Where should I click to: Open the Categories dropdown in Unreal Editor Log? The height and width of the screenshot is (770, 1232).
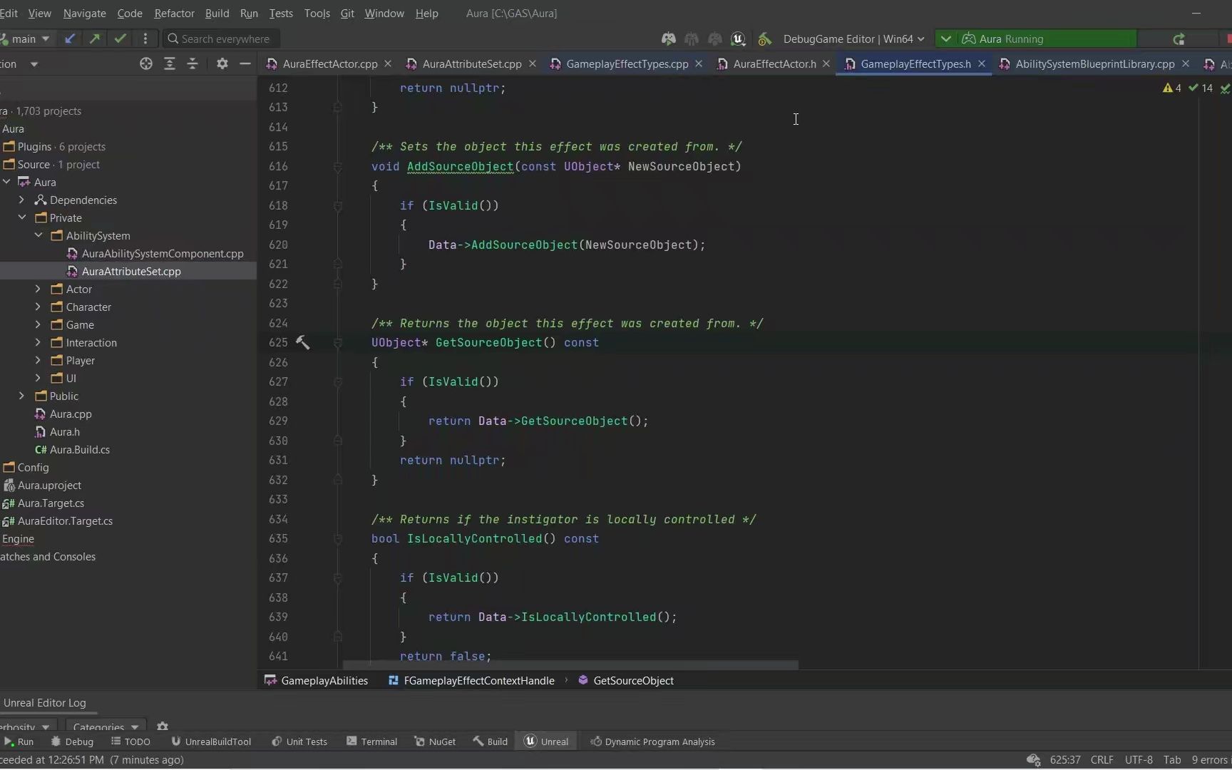tap(104, 726)
